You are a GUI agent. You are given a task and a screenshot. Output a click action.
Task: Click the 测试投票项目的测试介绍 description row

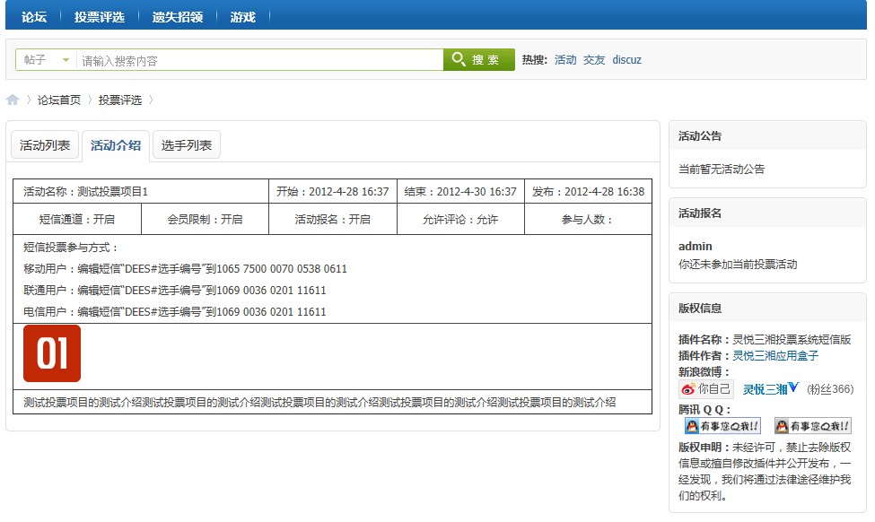(332, 402)
